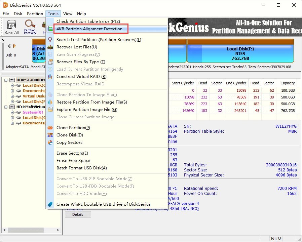This screenshot has height=242, width=302.
Task: Close the disk map panel with X
Action: pos(3,40)
